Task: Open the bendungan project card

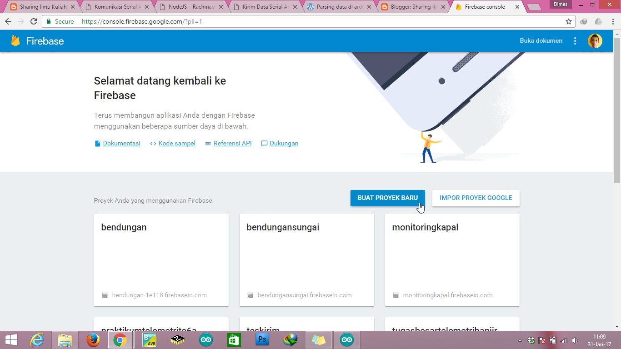Action: (x=161, y=260)
